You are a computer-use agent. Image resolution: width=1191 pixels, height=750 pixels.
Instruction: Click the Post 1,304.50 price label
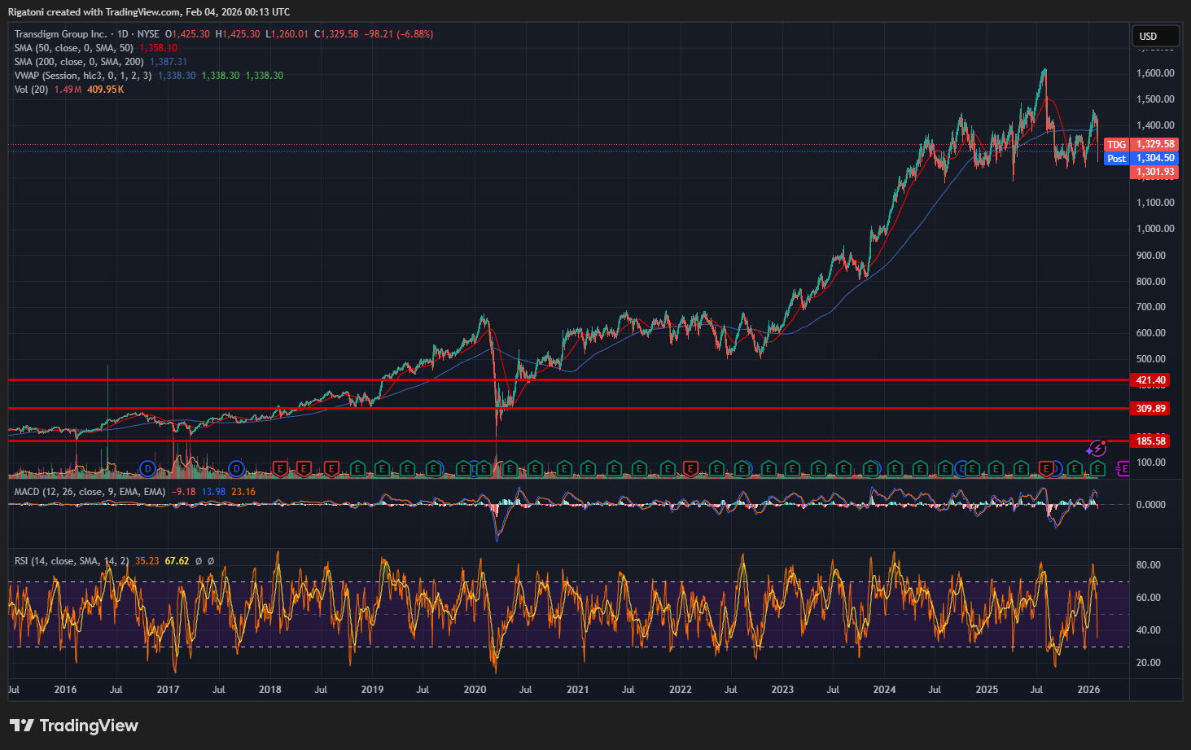point(1141,158)
